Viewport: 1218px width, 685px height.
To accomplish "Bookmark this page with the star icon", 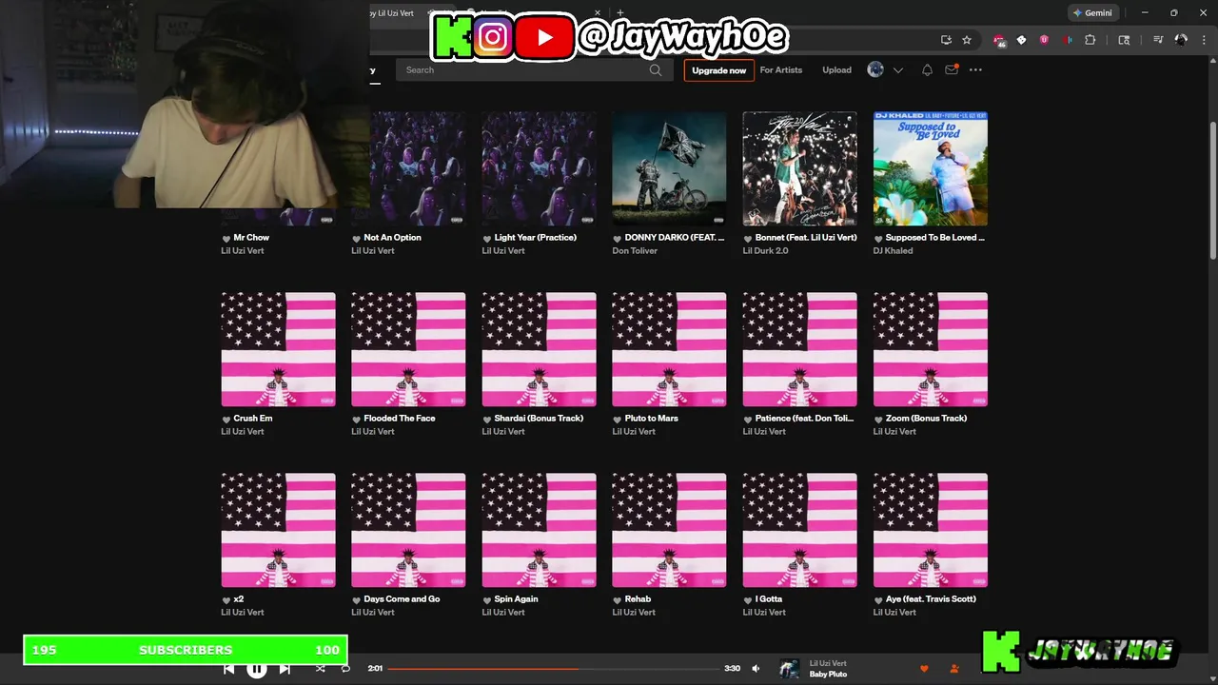I will click(x=967, y=40).
